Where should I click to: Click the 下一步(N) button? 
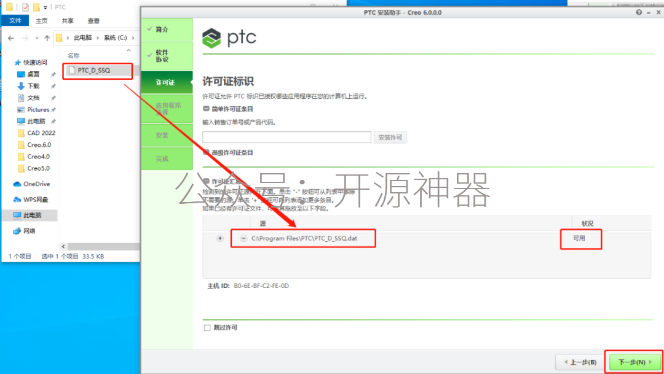pos(636,362)
